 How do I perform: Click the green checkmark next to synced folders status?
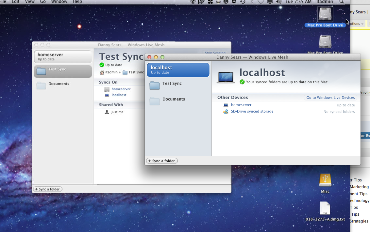coord(242,82)
